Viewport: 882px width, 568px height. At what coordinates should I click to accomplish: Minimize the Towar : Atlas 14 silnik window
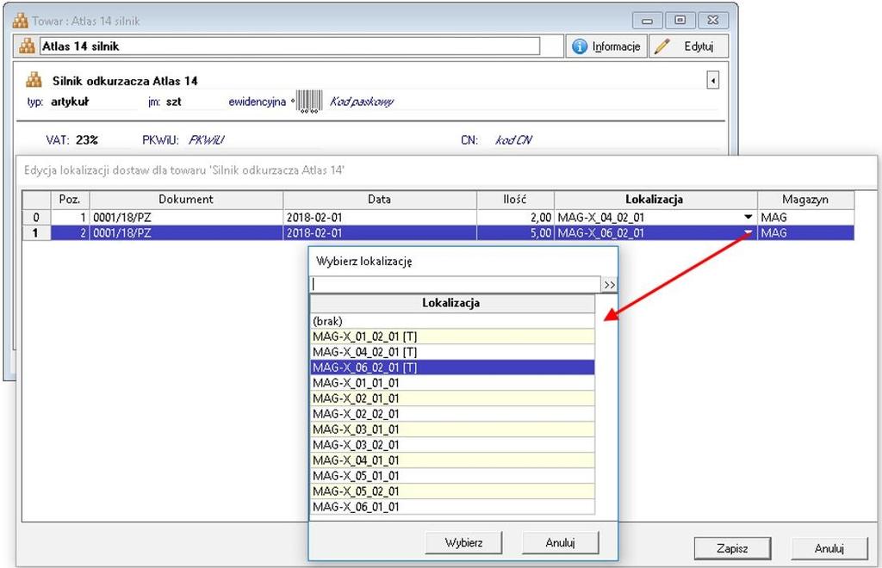click(x=647, y=21)
